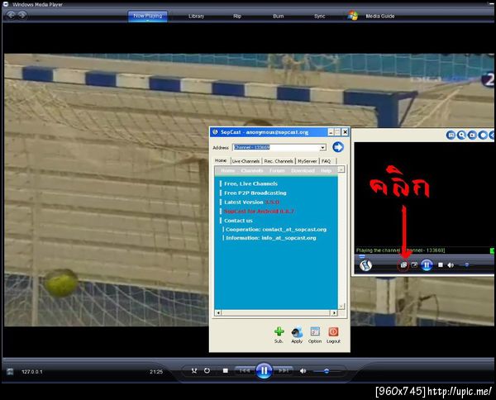This screenshot has width=496, height=400.
Task: Open the Rec. Channels tab in SopCast
Action: [x=279, y=161]
